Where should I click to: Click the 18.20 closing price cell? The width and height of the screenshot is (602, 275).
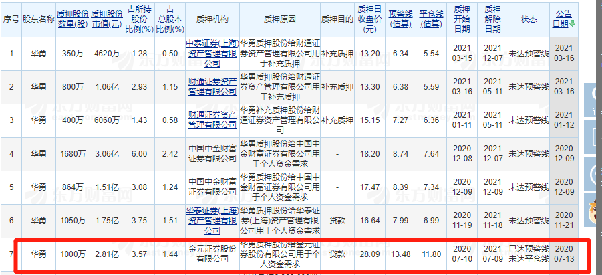(x=369, y=154)
